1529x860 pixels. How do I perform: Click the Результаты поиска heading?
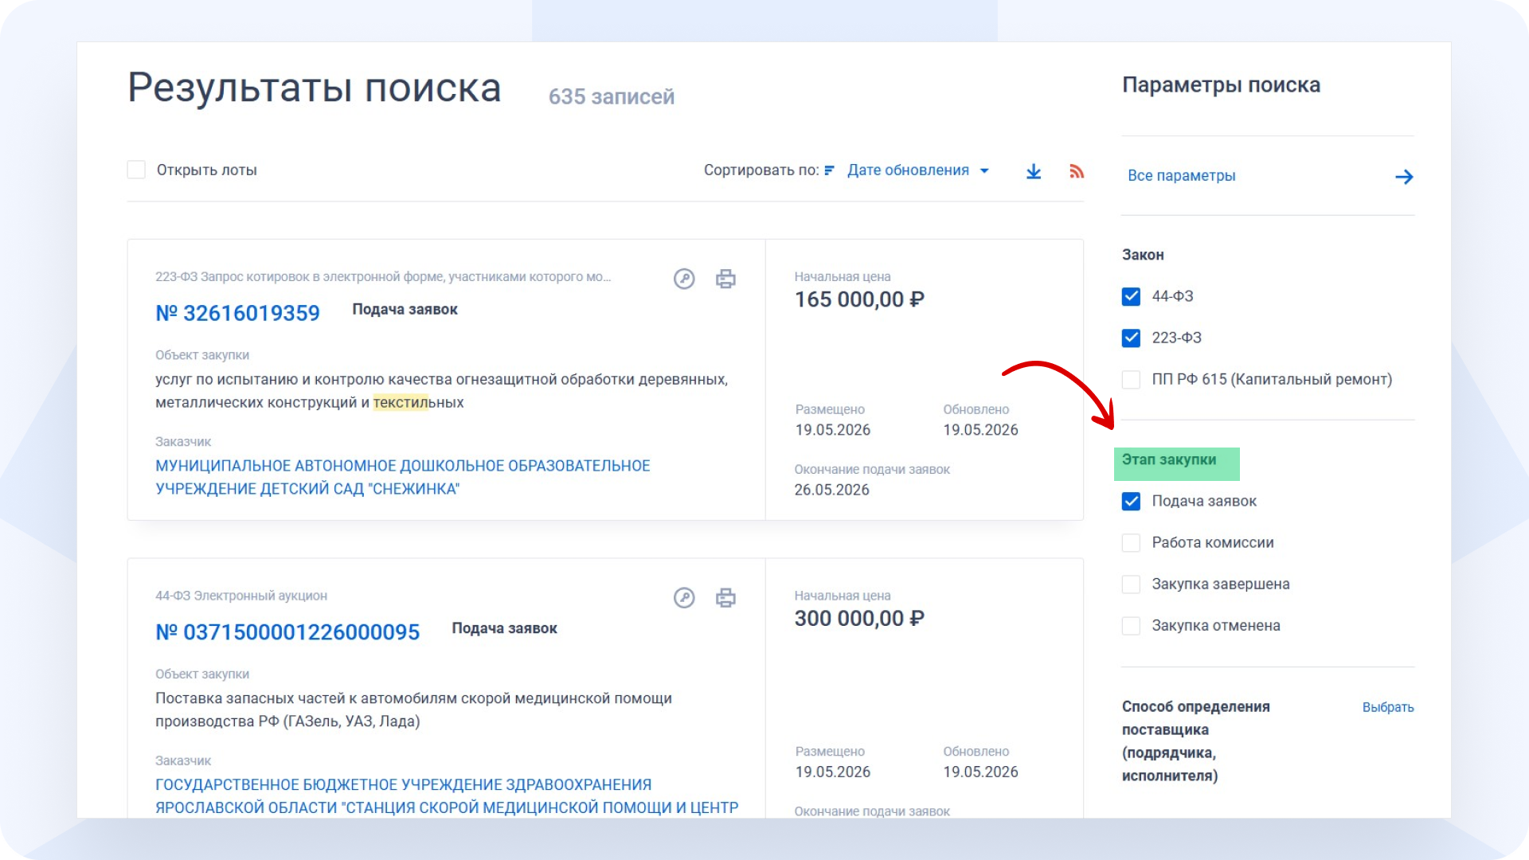tap(315, 88)
